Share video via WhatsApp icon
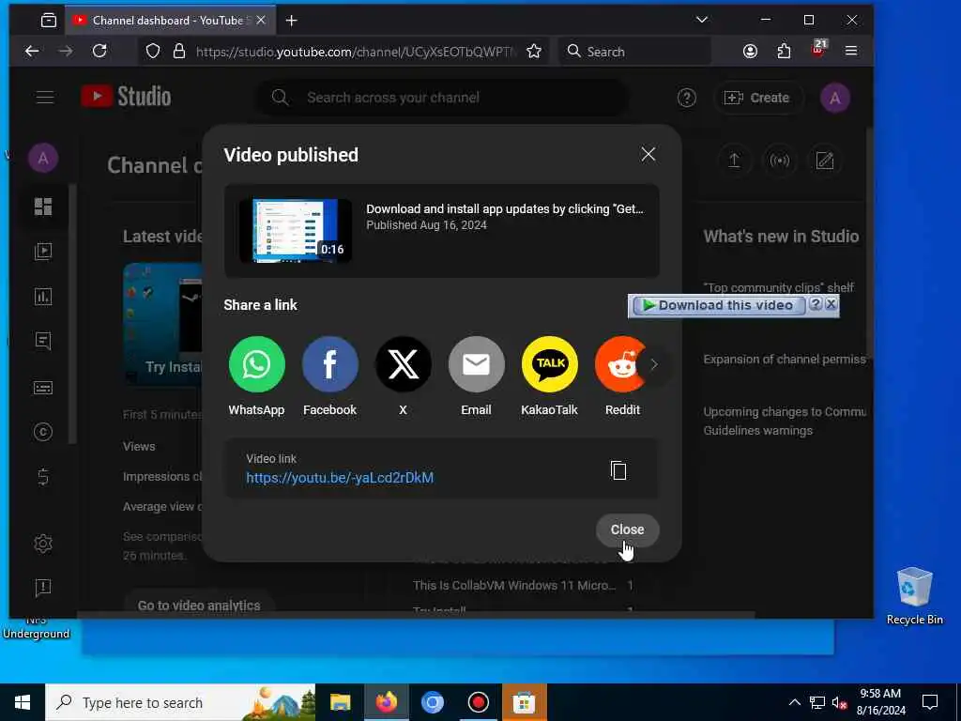Image resolution: width=961 pixels, height=721 pixels. tap(257, 364)
